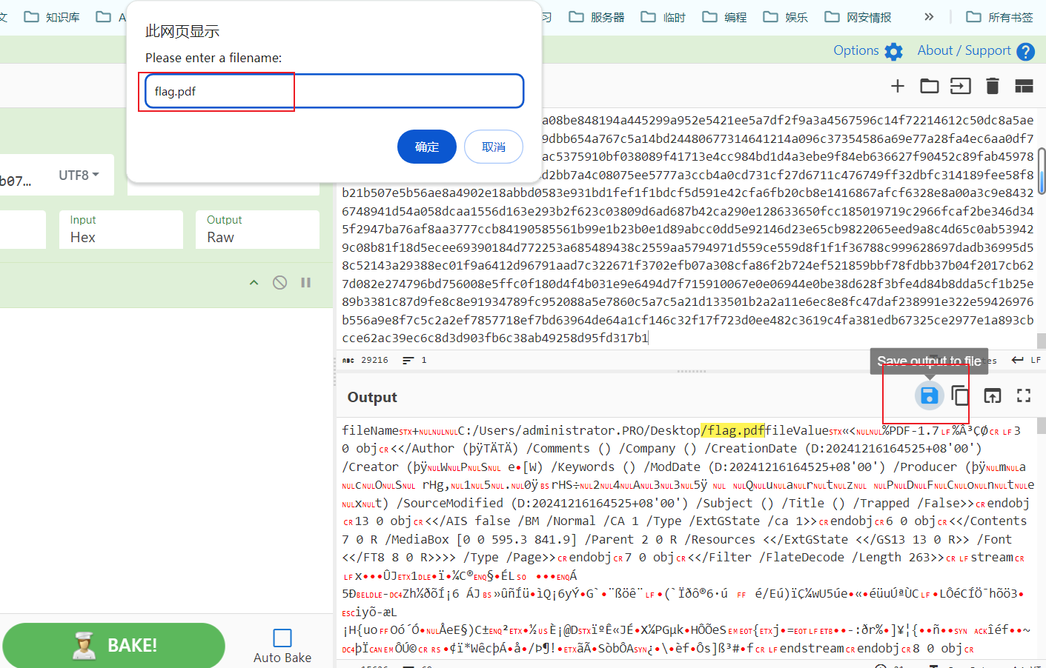Open the UTF8 encoding dropdown
The width and height of the screenshot is (1046, 668).
click(79, 176)
